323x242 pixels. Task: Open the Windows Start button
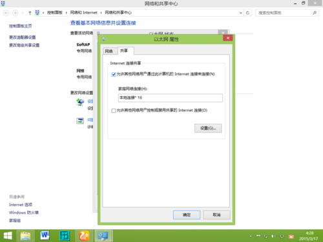click(x=8, y=236)
